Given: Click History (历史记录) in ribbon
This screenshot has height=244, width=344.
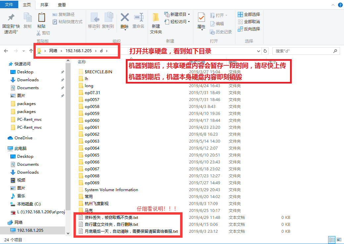Looking at the screenshot, I should coord(221,32).
